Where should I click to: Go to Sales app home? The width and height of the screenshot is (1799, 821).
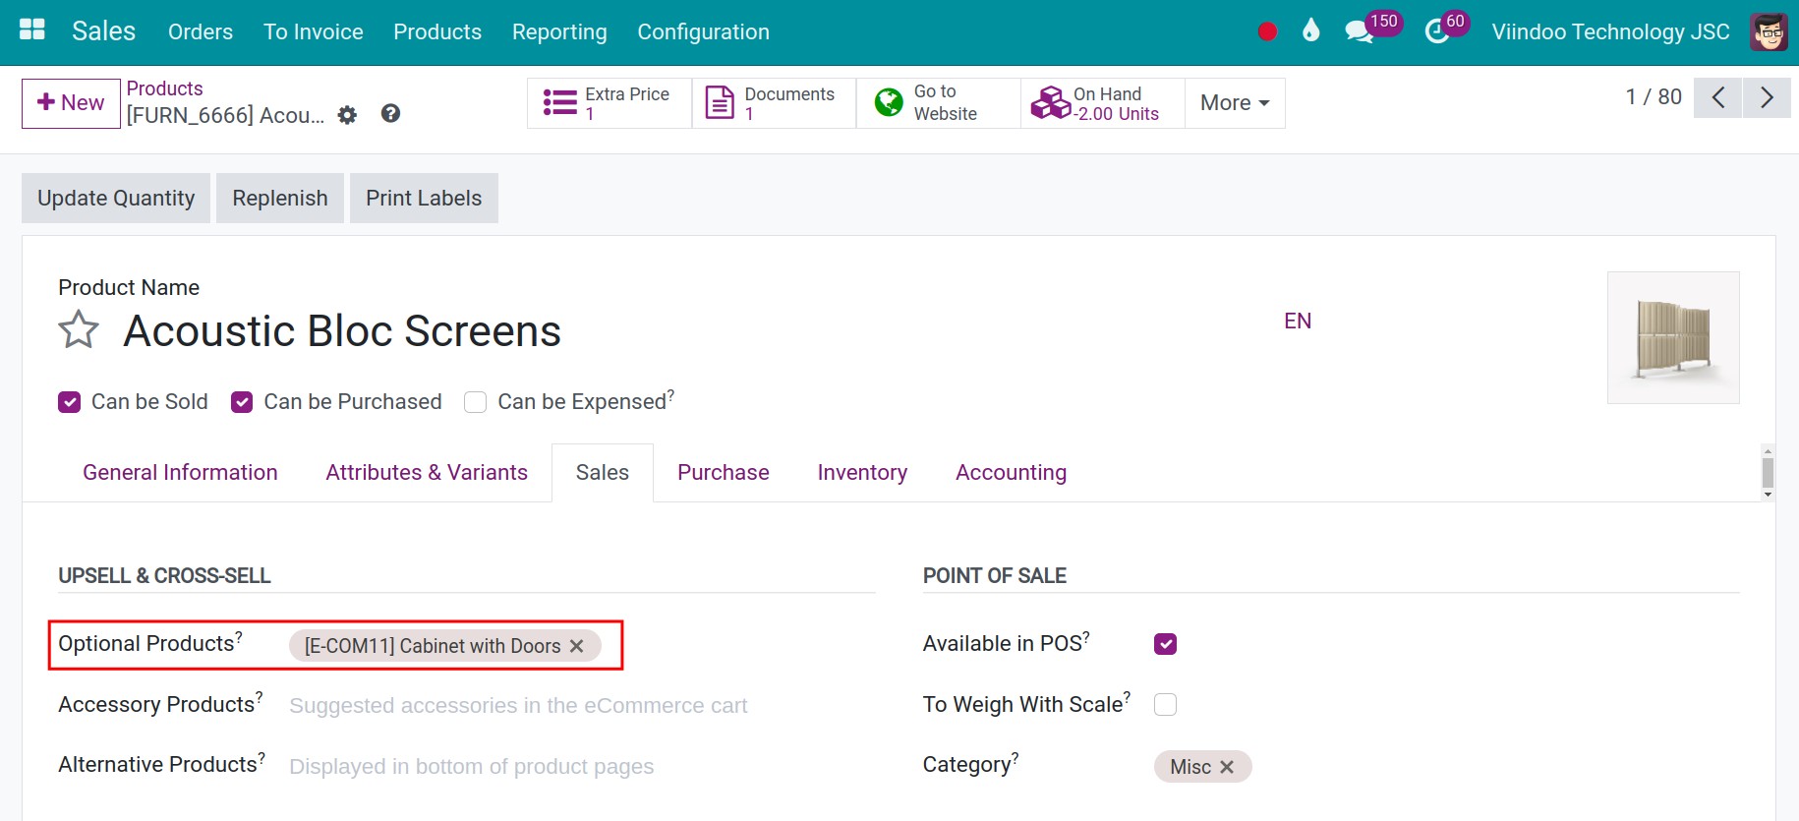coord(103,31)
